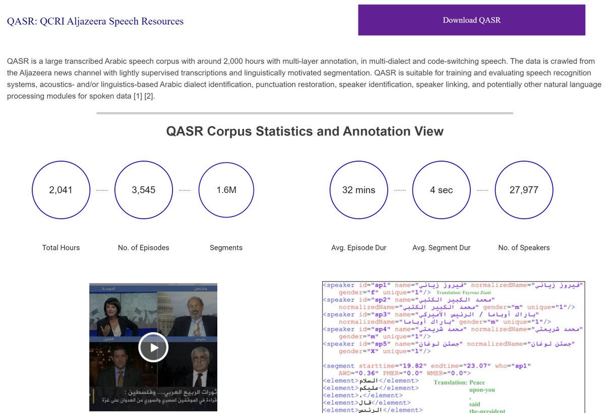Click the 'Avg. Segment Dur' label
The image size is (605, 413).
[x=441, y=248]
